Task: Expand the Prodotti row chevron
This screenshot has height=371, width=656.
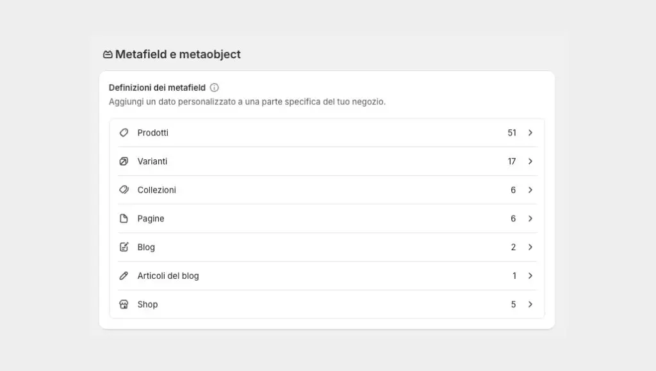Action: (x=530, y=133)
